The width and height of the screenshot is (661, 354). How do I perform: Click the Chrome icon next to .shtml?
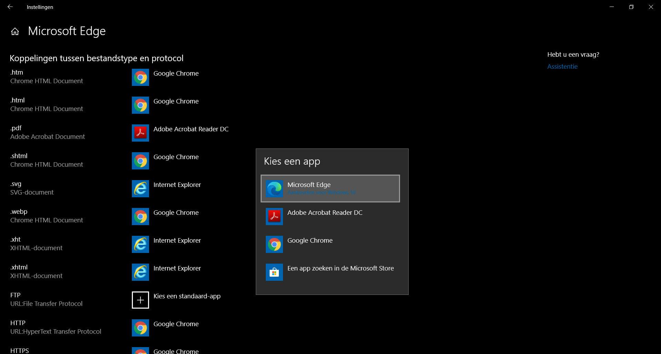click(x=140, y=161)
